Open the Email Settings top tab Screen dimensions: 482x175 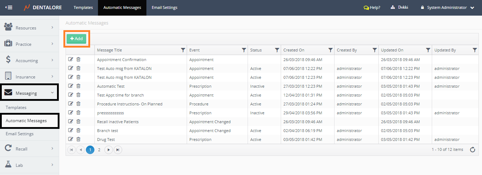[x=164, y=7]
